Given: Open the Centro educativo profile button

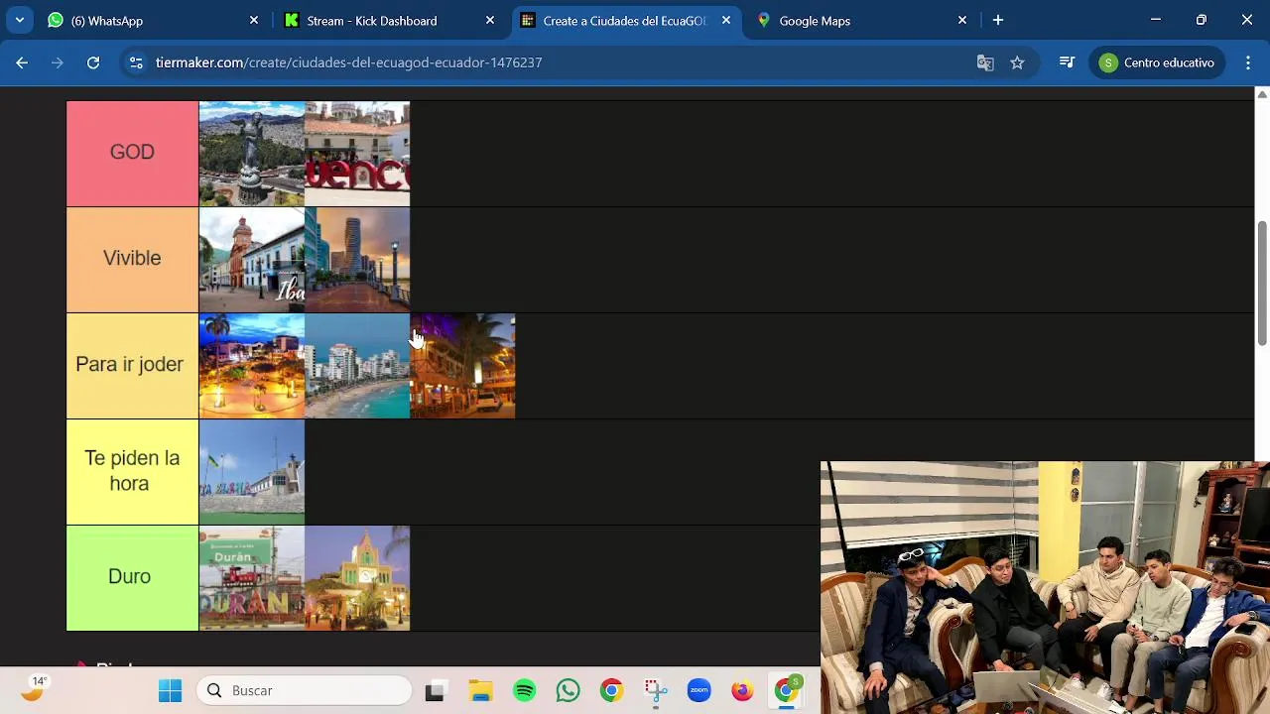Looking at the screenshot, I should tap(1158, 62).
